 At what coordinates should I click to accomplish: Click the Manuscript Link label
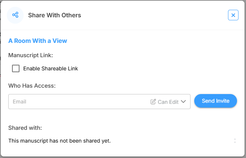point(31,55)
